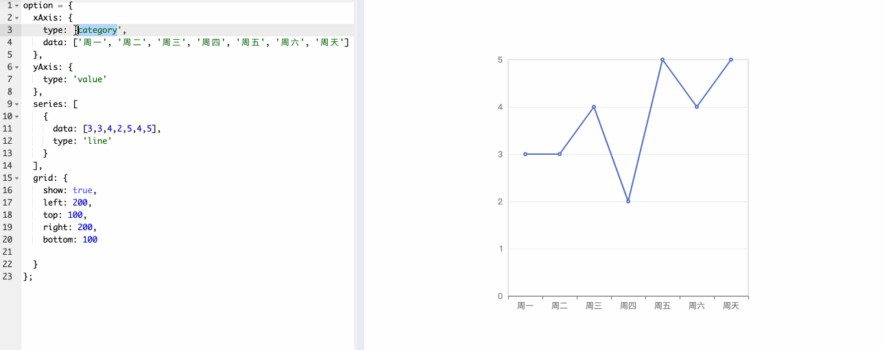Fold the grid block on line 15
This screenshot has width=884, height=350.
tap(17, 178)
